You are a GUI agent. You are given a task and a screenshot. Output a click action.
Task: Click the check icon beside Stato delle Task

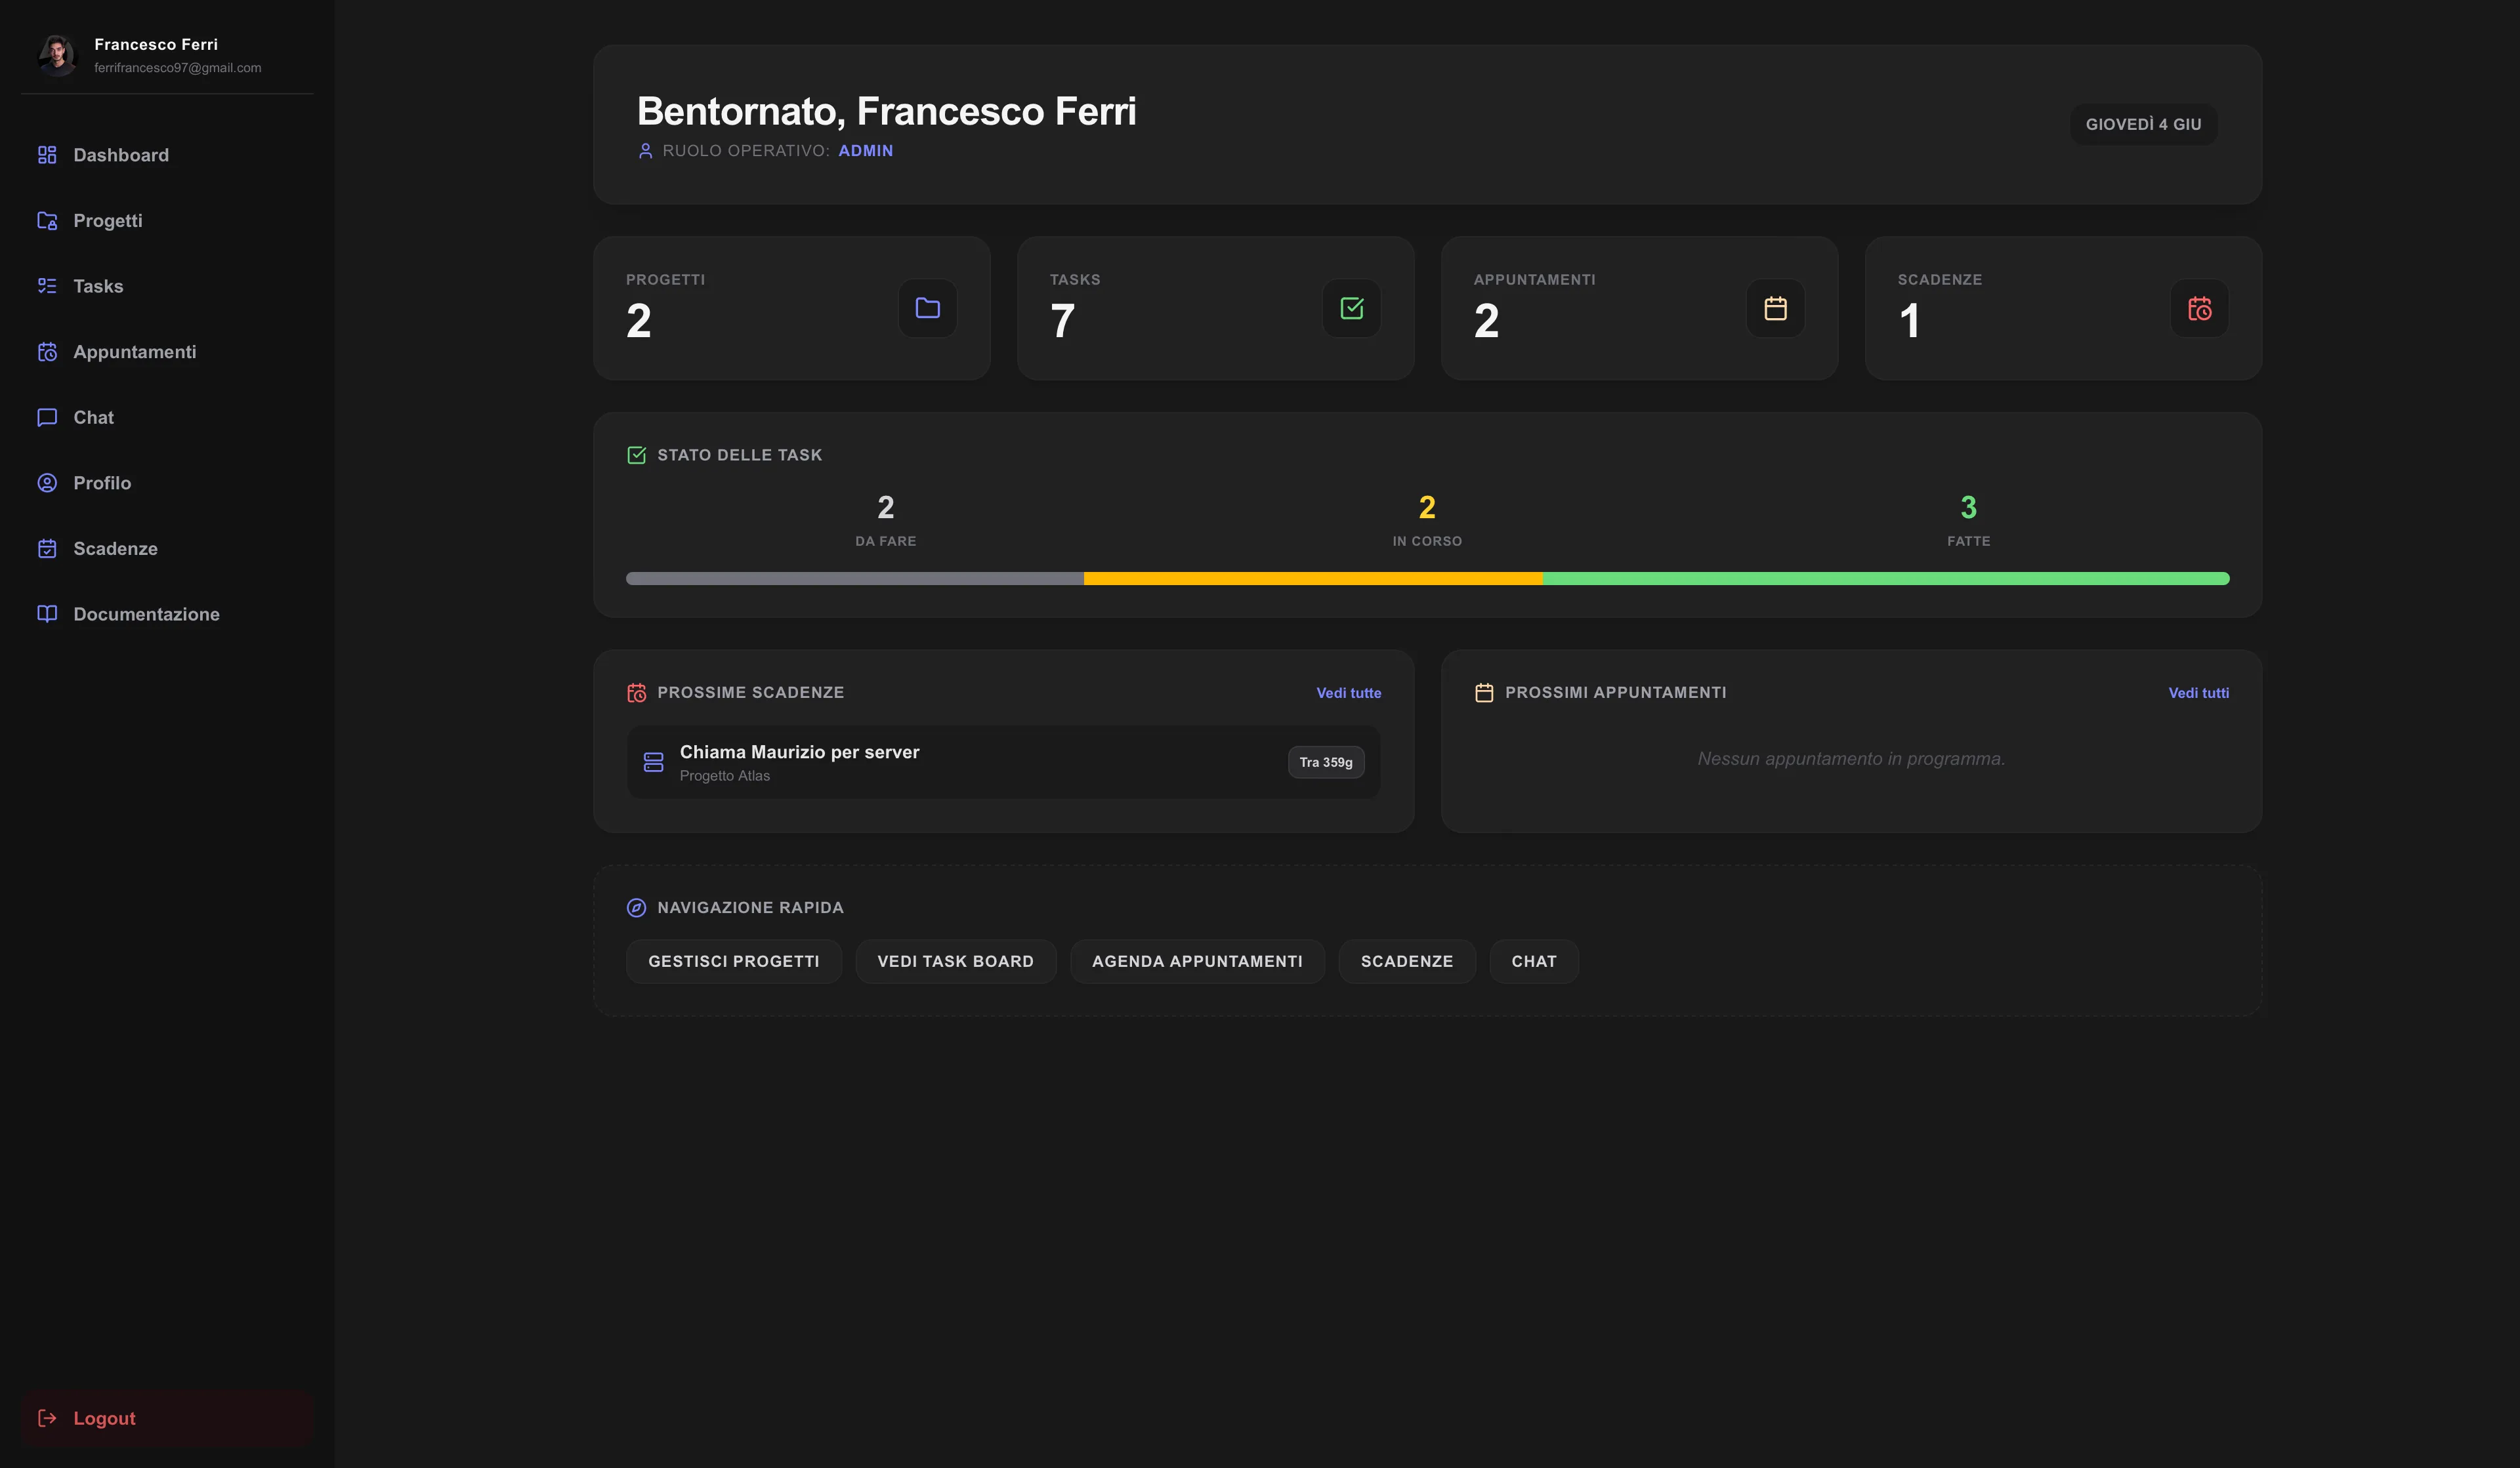[636, 455]
